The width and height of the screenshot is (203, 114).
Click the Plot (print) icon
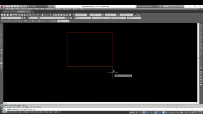tap(11, 15)
